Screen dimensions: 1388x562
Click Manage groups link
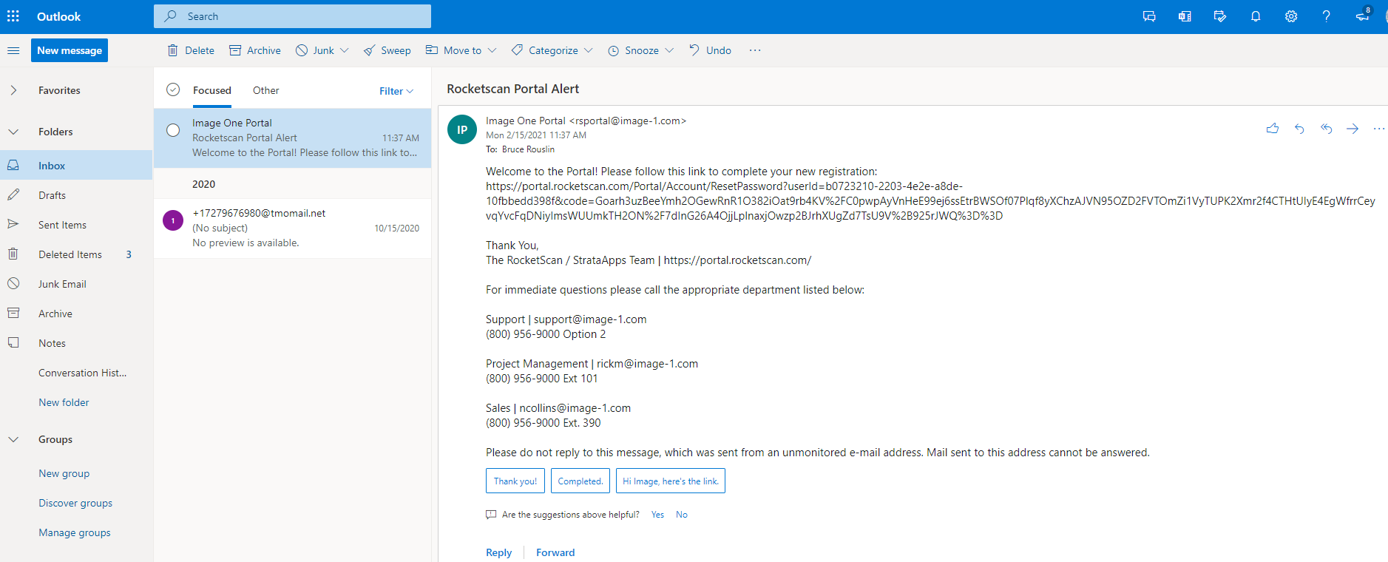coord(75,532)
